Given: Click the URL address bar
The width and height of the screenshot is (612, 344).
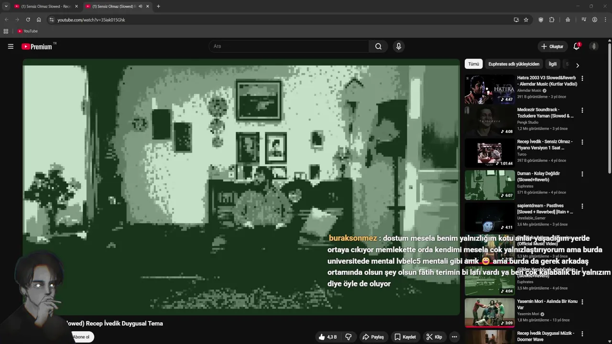Looking at the screenshot, I should (282, 20).
